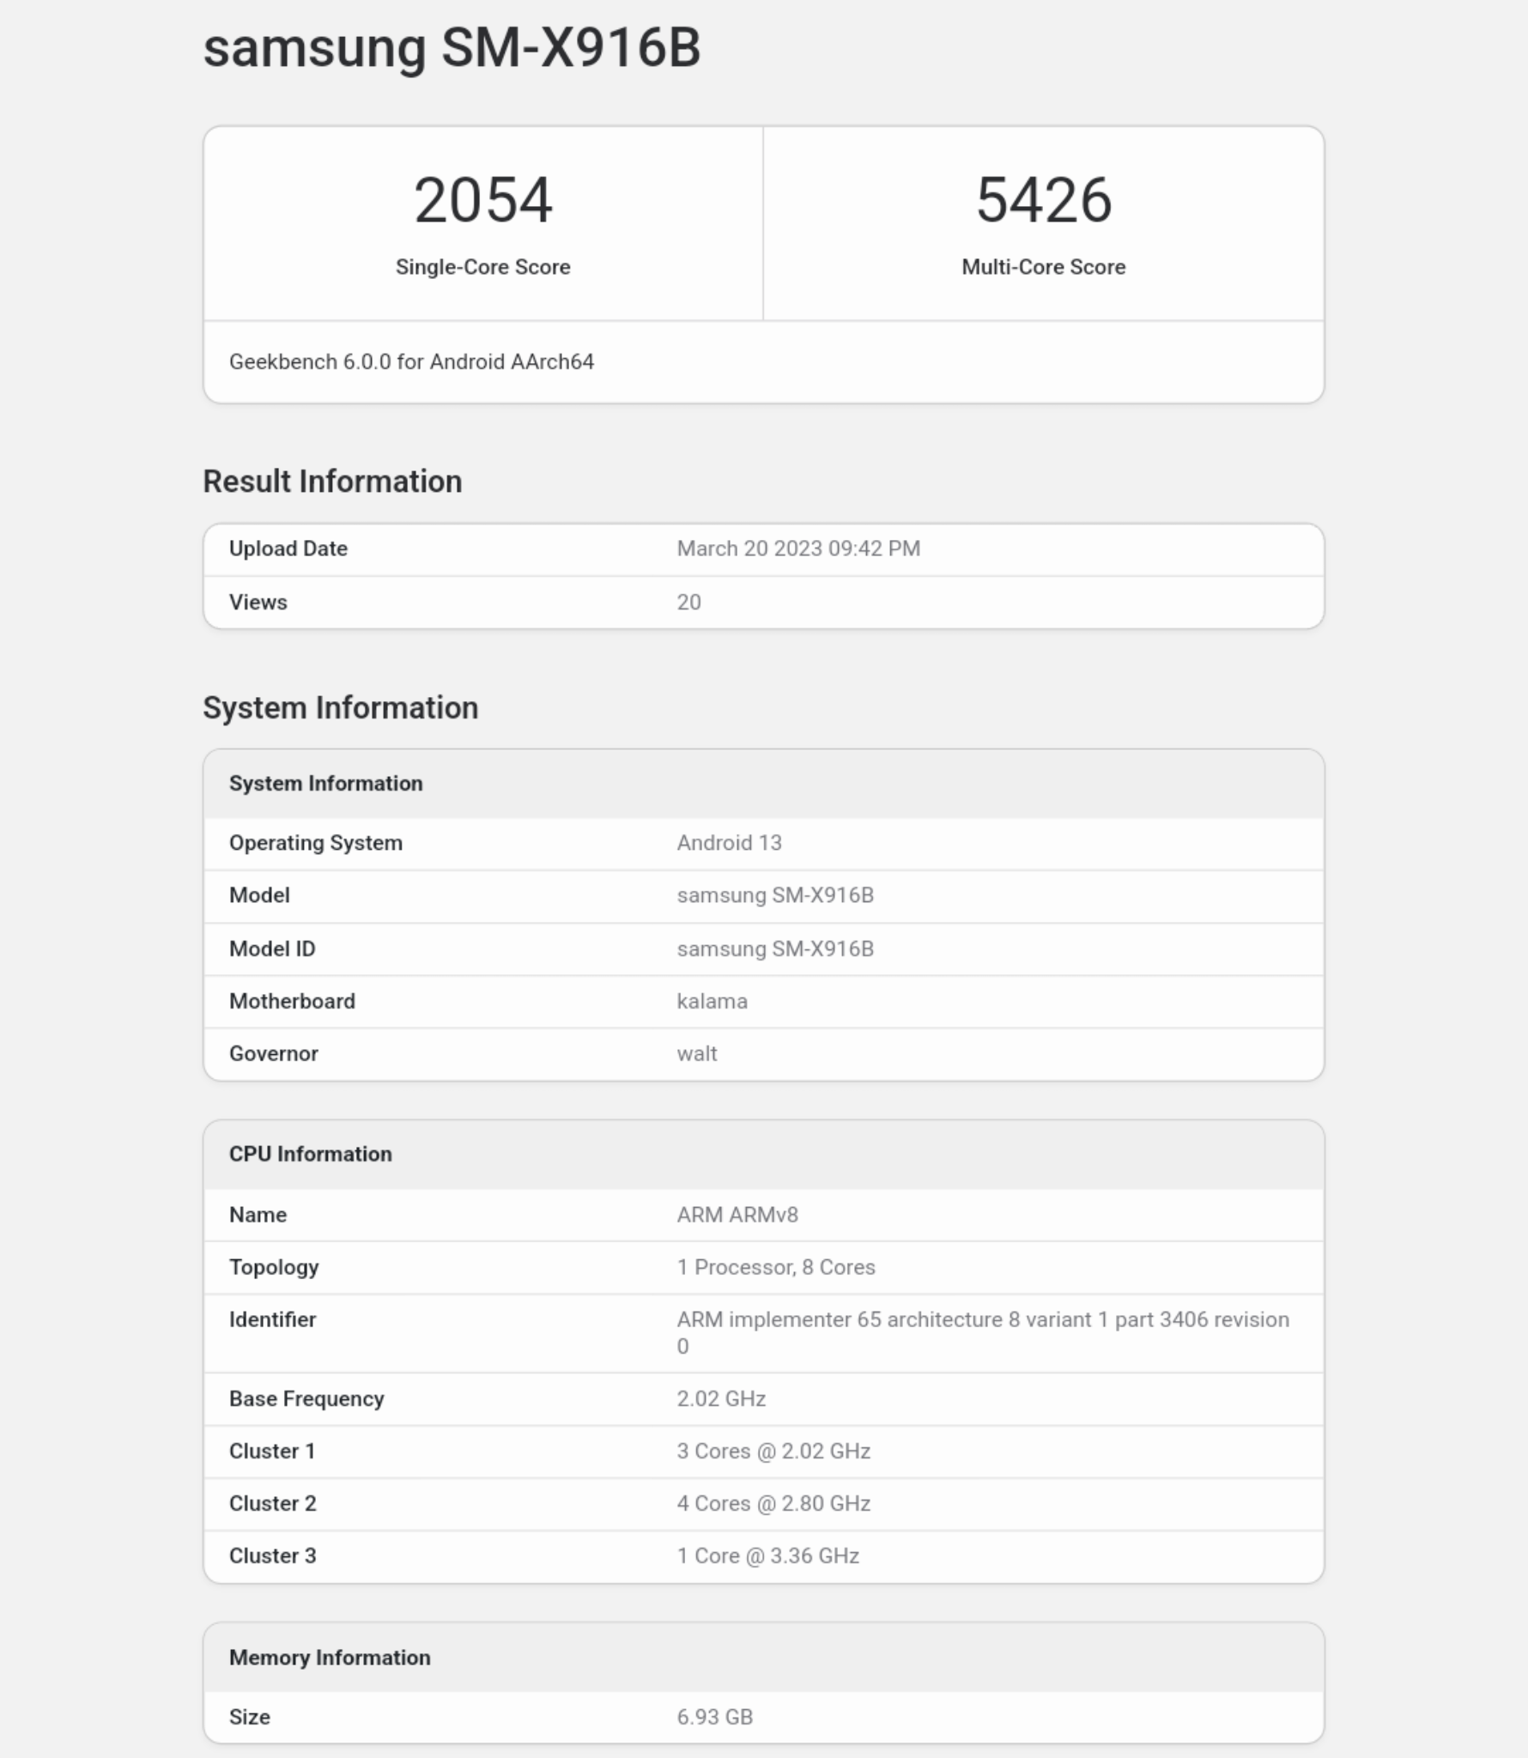Click Geekbench 6.0.0 for Android AArch64 text

pyautogui.click(x=411, y=361)
